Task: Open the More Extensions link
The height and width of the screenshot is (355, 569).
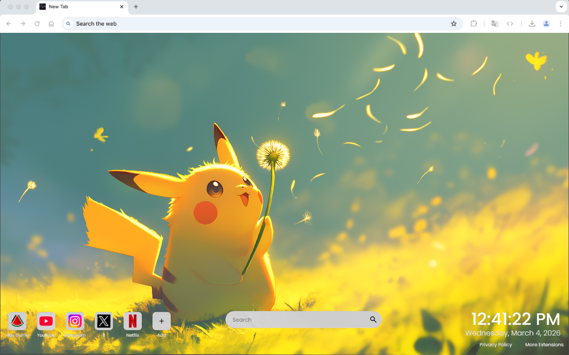Action: tap(544, 345)
